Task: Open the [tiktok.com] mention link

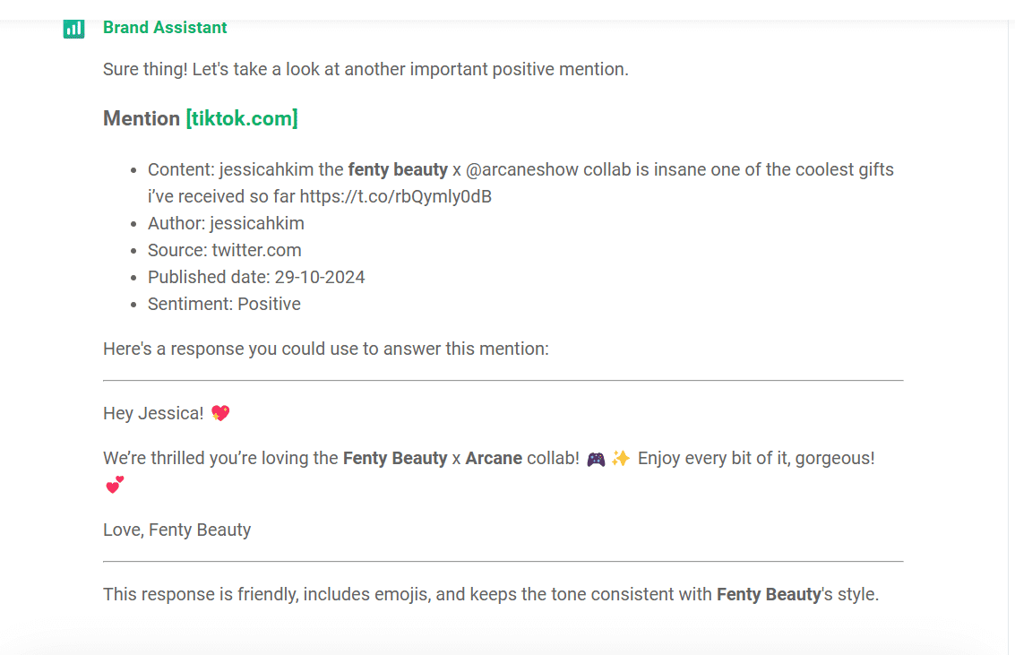Action: 242,118
